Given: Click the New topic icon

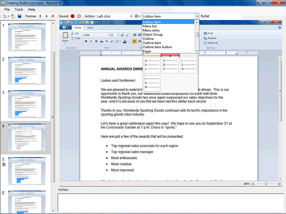Looking at the screenshot, I should [x=4, y=16].
